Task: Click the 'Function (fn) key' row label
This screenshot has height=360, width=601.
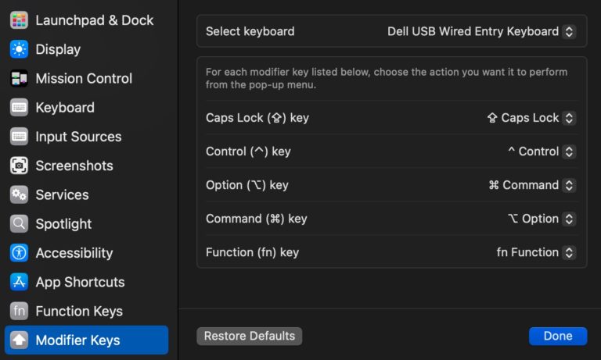Action: pyautogui.click(x=252, y=252)
